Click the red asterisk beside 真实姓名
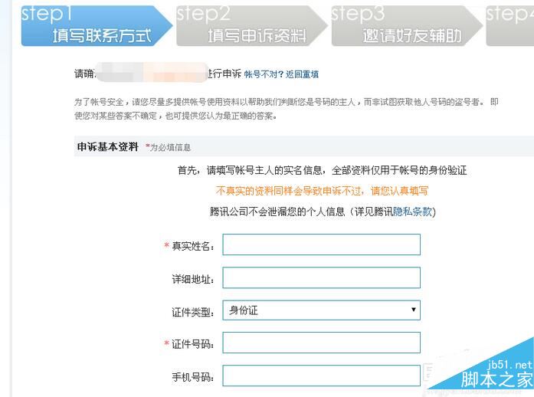Viewport: 534px width, 397px height. click(x=166, y=246)
